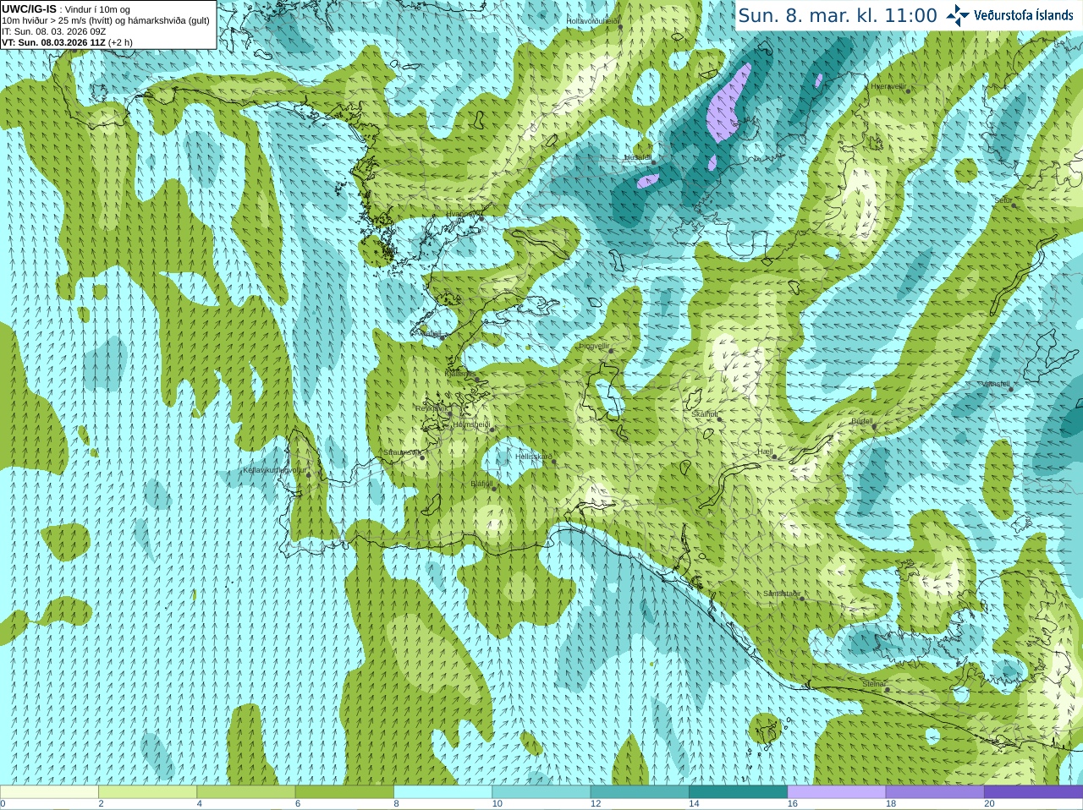Click the UWC/IG-IS model title text
The image size is (1083, 810).
click(30, 8)
